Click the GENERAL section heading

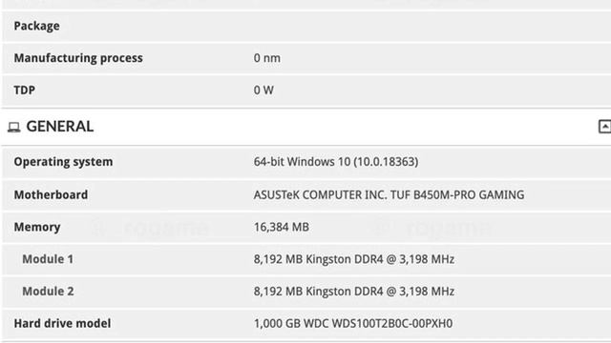[x=59, y=127]
